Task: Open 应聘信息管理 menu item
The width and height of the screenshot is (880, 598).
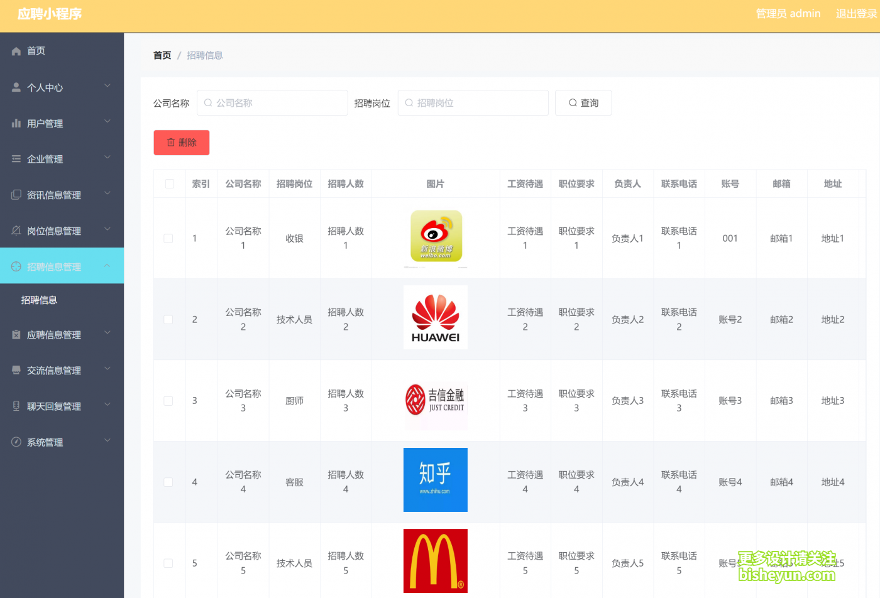Action: click(x=62, y=335)
